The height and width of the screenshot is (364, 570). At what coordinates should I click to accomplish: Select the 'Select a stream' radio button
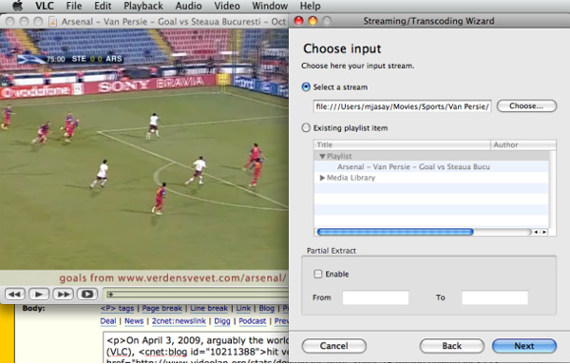(x=306, y=86)
